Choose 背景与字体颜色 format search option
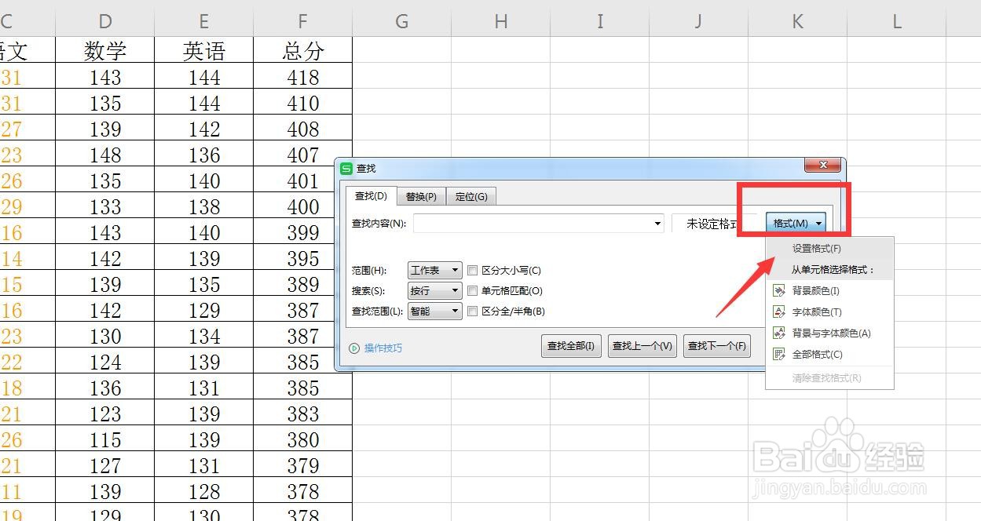The image size is (981, 521). (x=825, y=332)
